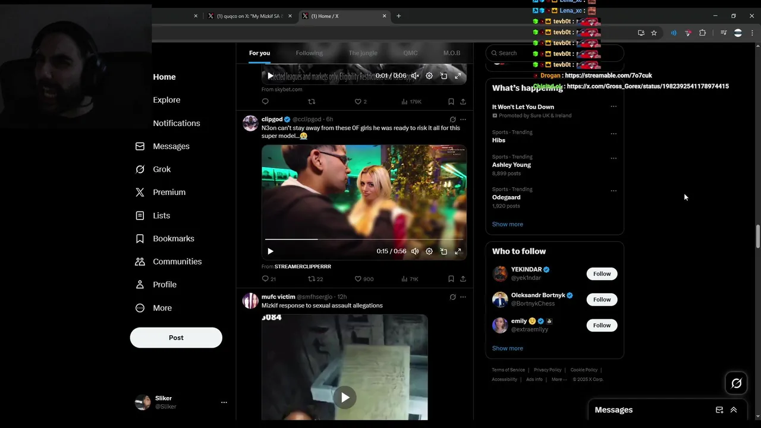Open the STREAMERCLIPPERRR source link
The height and width of the screenshot is (428, 761).
[x=303, y=266]
